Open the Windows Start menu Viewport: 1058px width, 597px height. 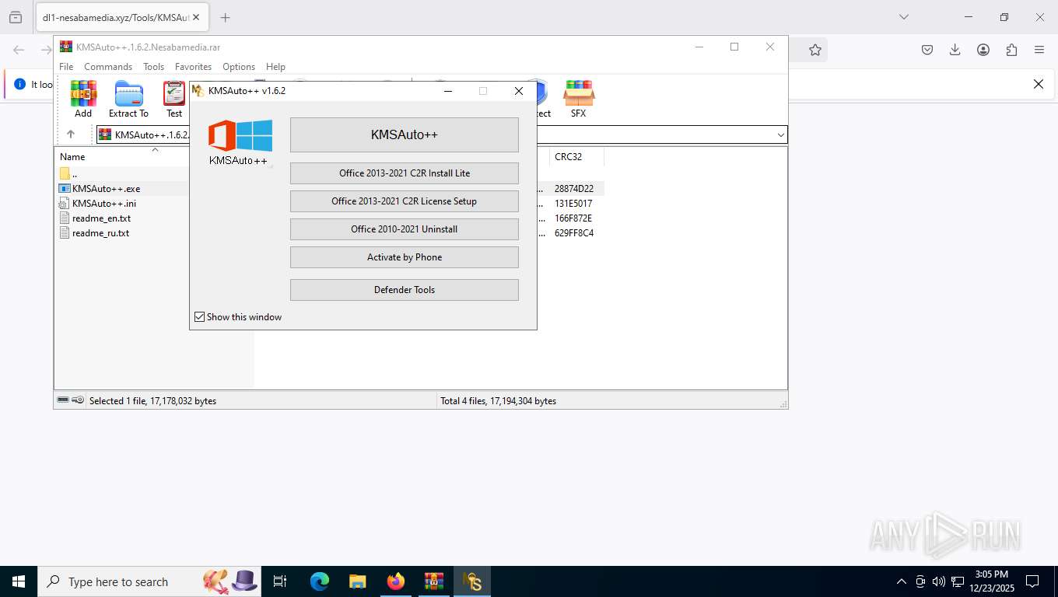(x=19, y=581)
